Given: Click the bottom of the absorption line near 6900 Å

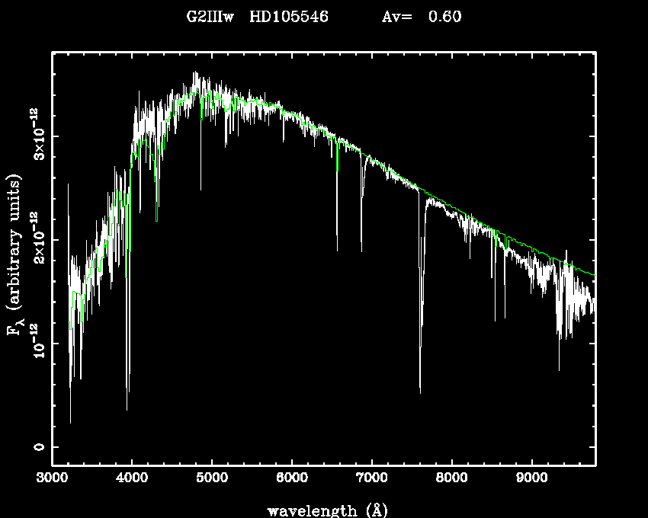Looking at the screenshot, I should pos(361,248).
